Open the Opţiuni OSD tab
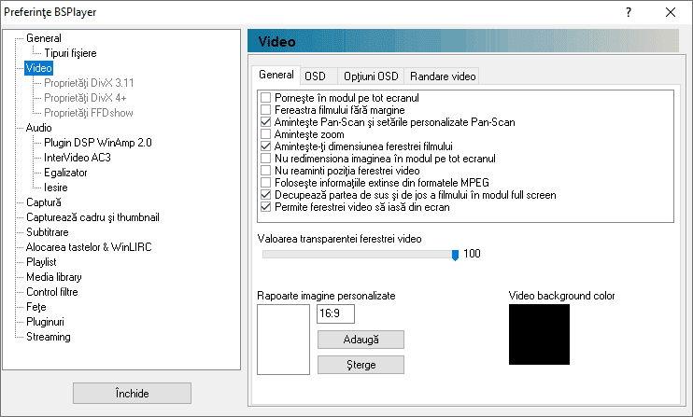 pos(371,76)
